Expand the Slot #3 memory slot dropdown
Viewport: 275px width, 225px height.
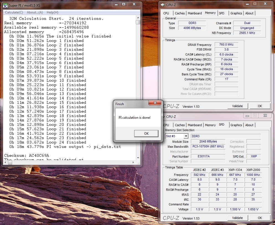pyautogui.click(x=186, y=136)
